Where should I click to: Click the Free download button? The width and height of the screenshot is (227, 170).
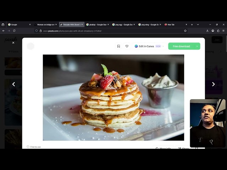(x=181, y=46)
